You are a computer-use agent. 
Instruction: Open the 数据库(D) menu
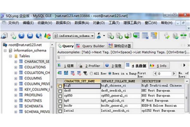pyautogui.click(x=63, y=23)
